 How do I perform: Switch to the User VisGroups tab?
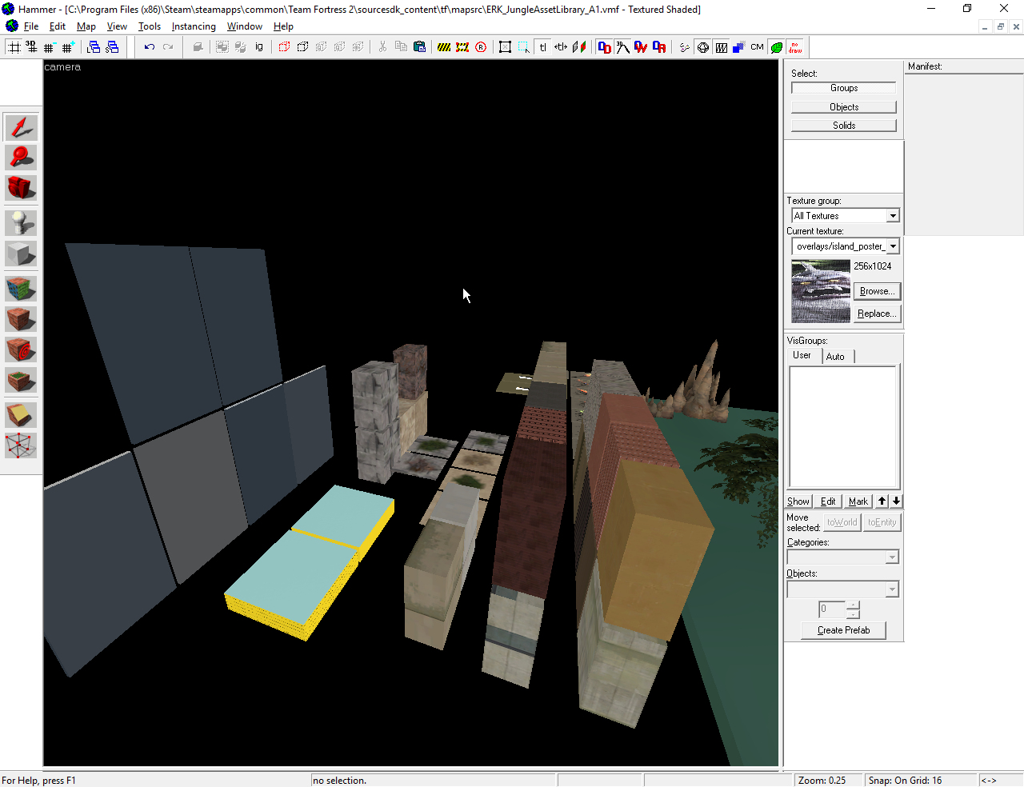tap(802, 355)
